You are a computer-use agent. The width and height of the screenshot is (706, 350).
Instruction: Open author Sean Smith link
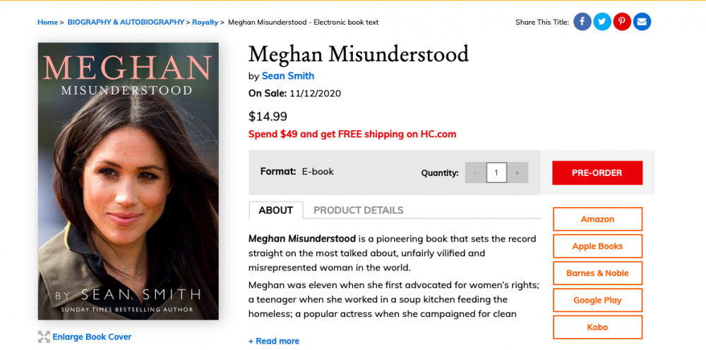click(x=288, y=76)
